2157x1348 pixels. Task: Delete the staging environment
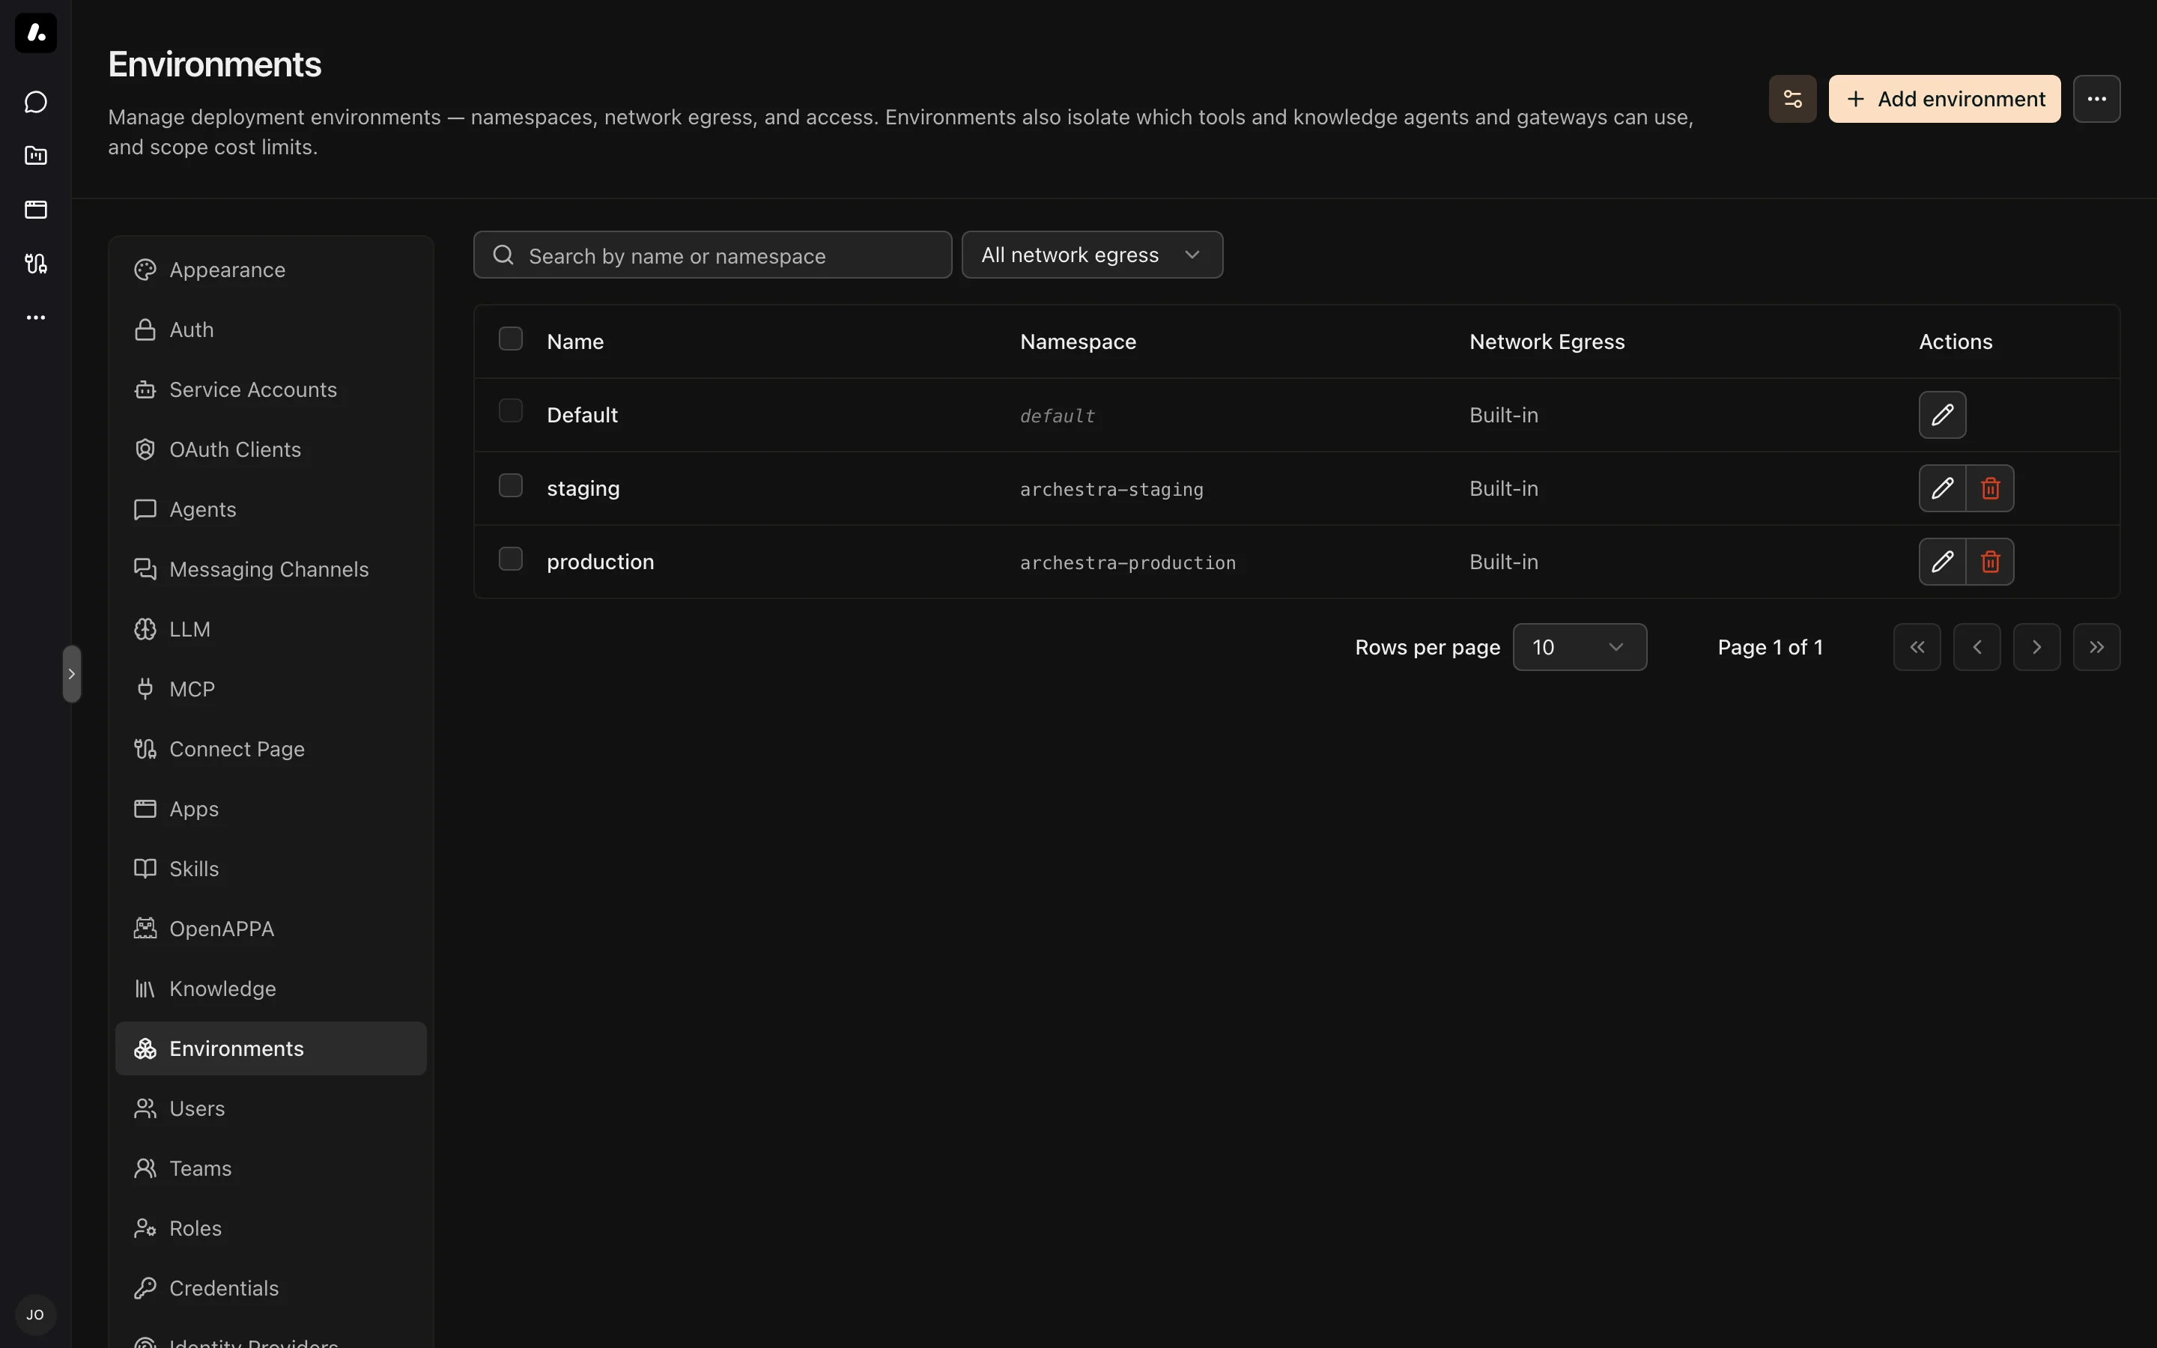(x=1990, y=488)
